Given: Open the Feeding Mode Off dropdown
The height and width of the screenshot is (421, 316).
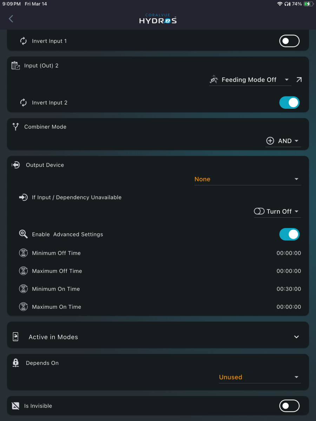Looking at the screenshot, I should point(250,80).
